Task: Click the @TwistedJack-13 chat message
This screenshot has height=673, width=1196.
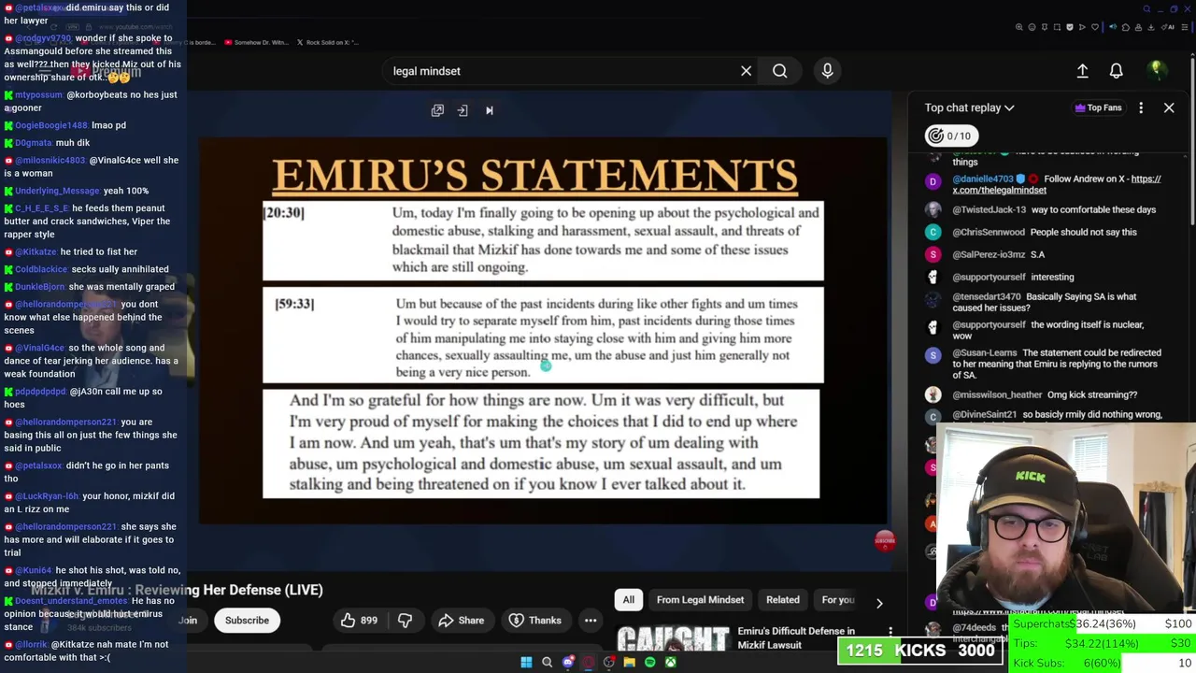Action: click(1046, 209)
